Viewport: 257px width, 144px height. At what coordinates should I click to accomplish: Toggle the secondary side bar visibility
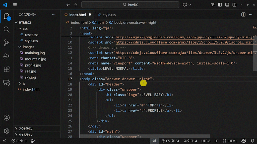click(x=234, y=5)
